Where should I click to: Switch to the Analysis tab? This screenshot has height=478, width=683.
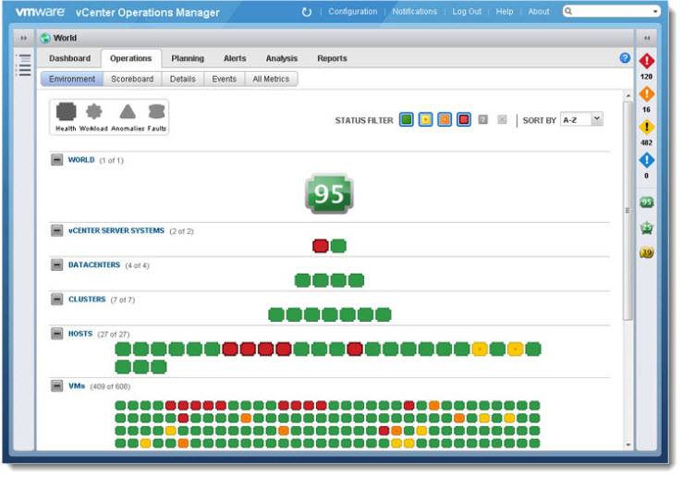pyautogui.click(x=282, y=58)
